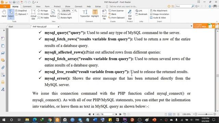Screen dimensions: 219x123
Task: Choose Fit Page view
Action: tap(43, 11)
